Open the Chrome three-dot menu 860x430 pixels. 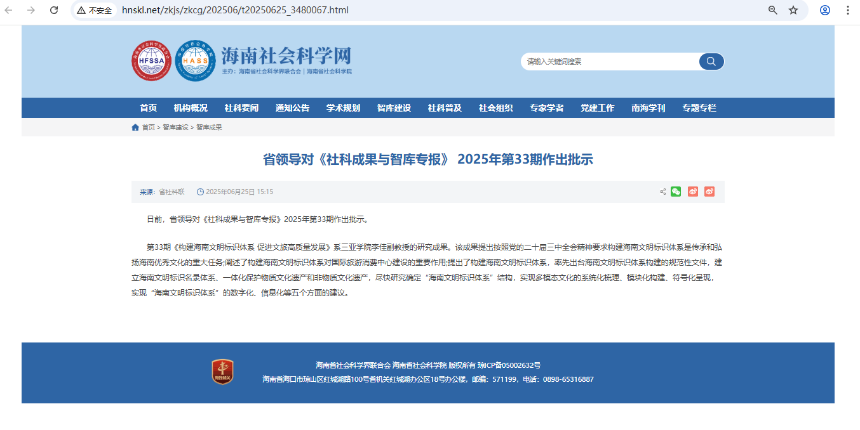(x=848, y=10)
